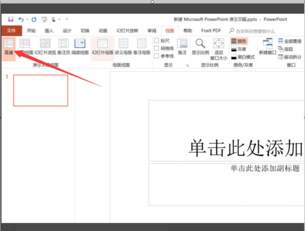Select the 颜色 color mode option
The height and width of the screenshot is (231, 305).
tap(238, 41)
